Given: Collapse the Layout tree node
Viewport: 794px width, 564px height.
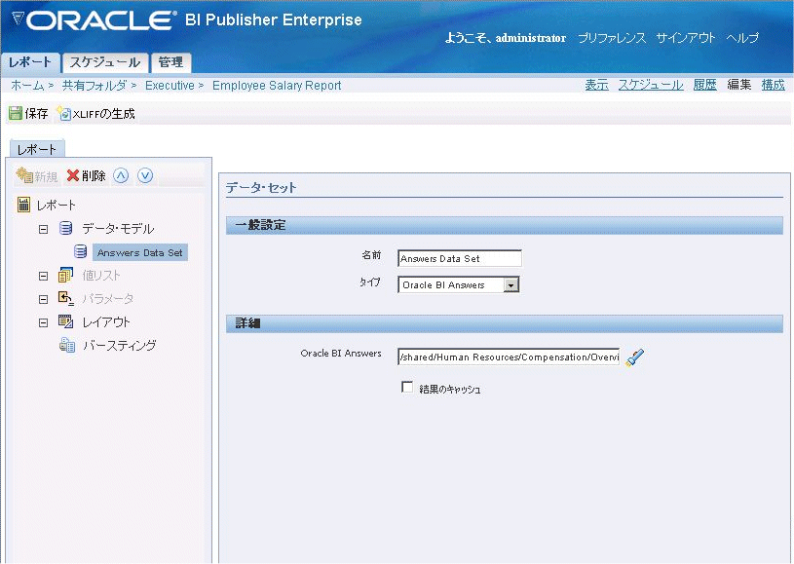Looking at the screenshot, I should pos(44,322).
